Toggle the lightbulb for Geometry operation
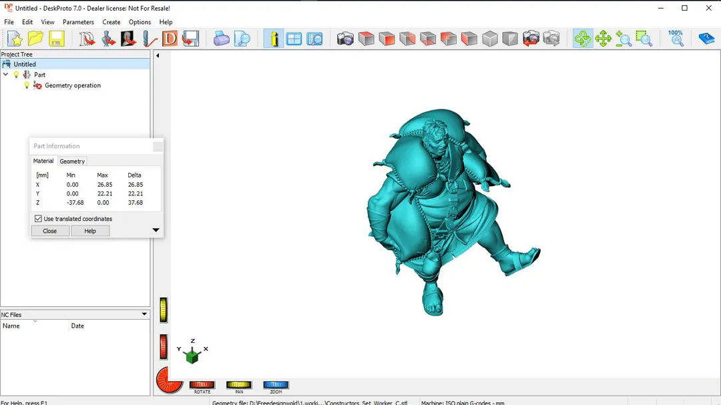This screenshot has height=405, width=721. click(x=27, y=85)
